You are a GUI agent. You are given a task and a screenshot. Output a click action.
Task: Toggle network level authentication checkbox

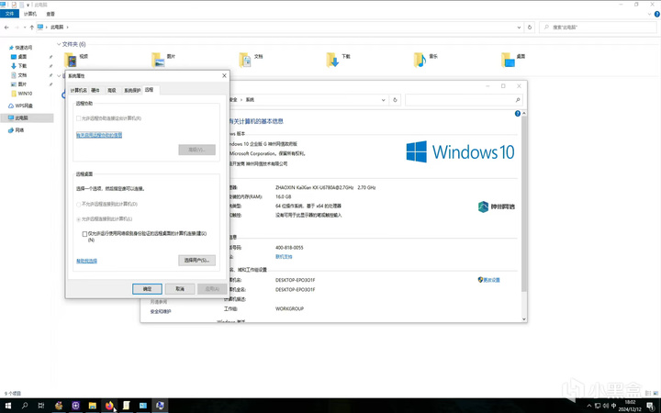(84, 234)
